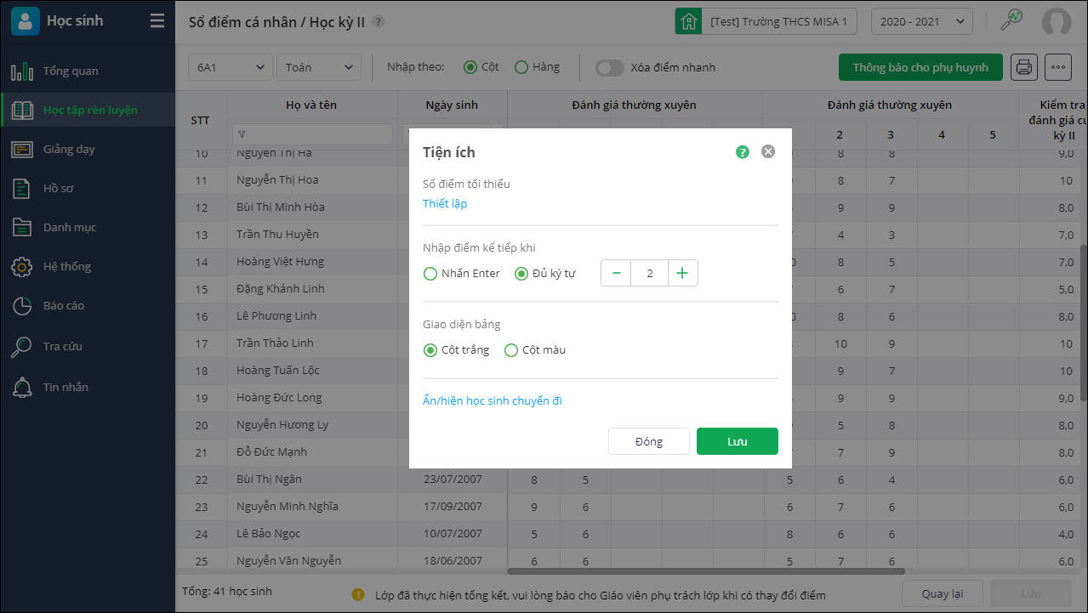The height and width of the screenshot is (613, 1088).
Task: Click the user avatar icon
Action: pyautogui.click(x=1057, y=21)
